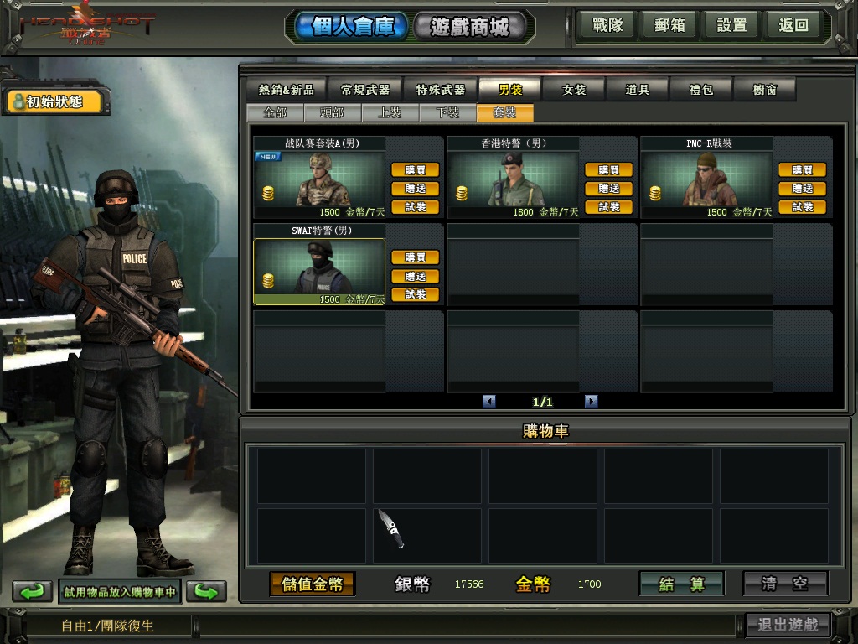
Task: Click 購買 for 战队赛套装A(男)
Action: pyautogui.click(x=416, y=169)
